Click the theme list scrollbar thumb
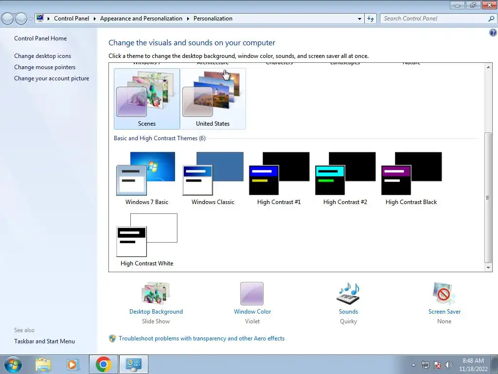This screenshot has height=374, width=498. point(488,197)
